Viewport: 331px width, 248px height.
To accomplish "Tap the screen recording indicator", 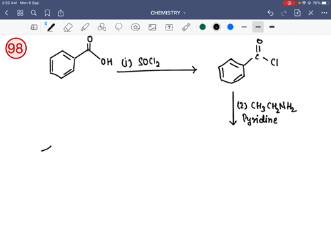I will pos(289,3).
